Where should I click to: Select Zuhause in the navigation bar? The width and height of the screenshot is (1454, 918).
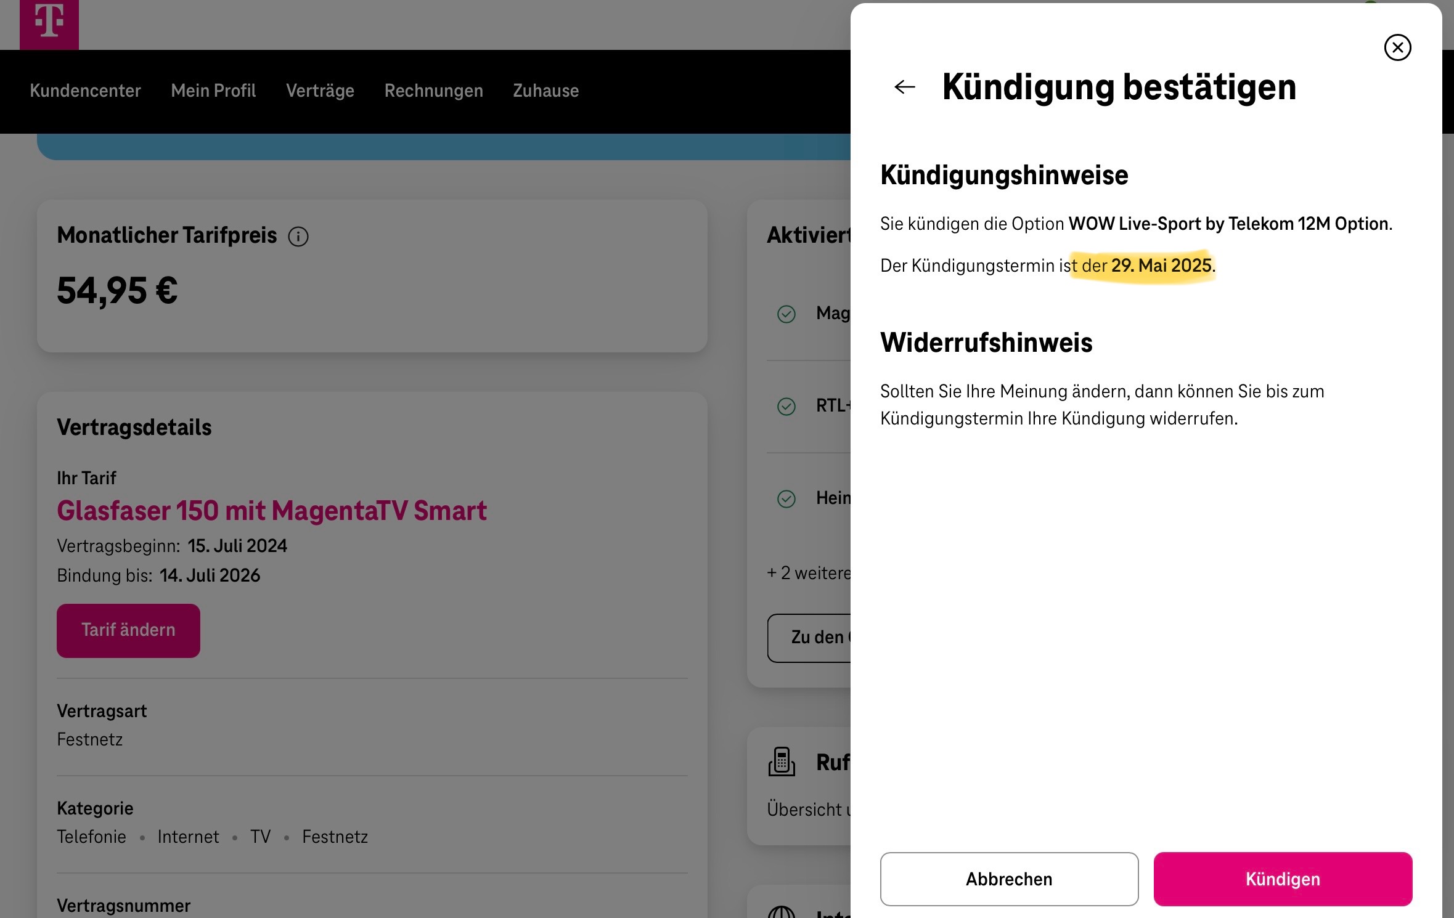point(545,91)
